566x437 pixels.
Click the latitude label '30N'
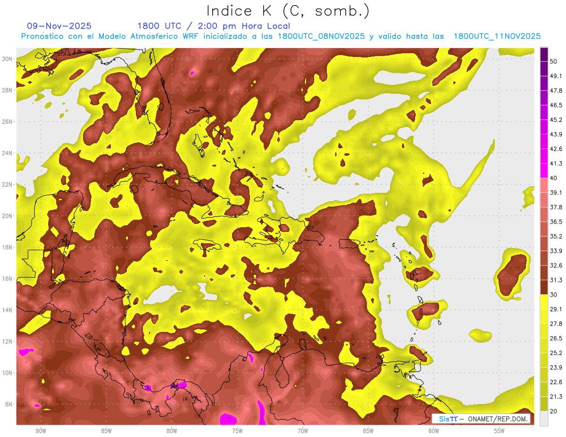pyautogui.click(x=7, y=59)
